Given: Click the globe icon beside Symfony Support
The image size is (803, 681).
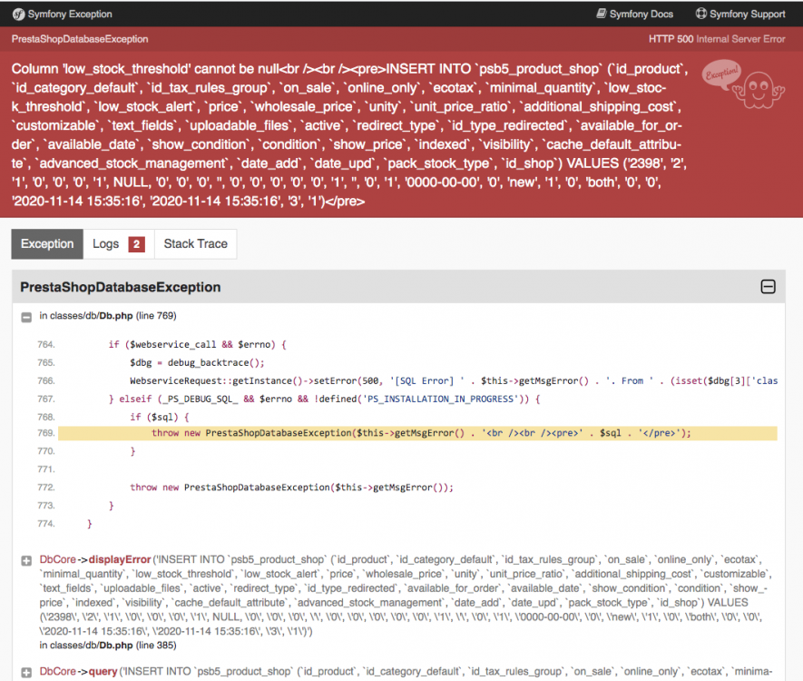Looking at the screenshot, I should click(700, 14).
